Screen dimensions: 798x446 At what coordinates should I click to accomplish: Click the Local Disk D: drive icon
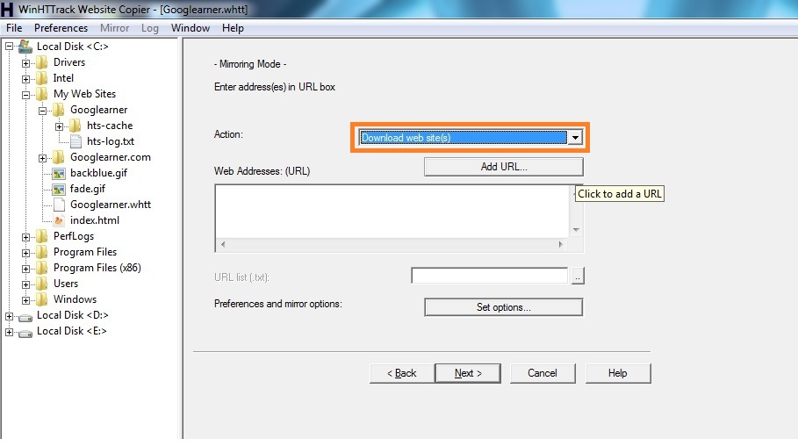point(25,318)
